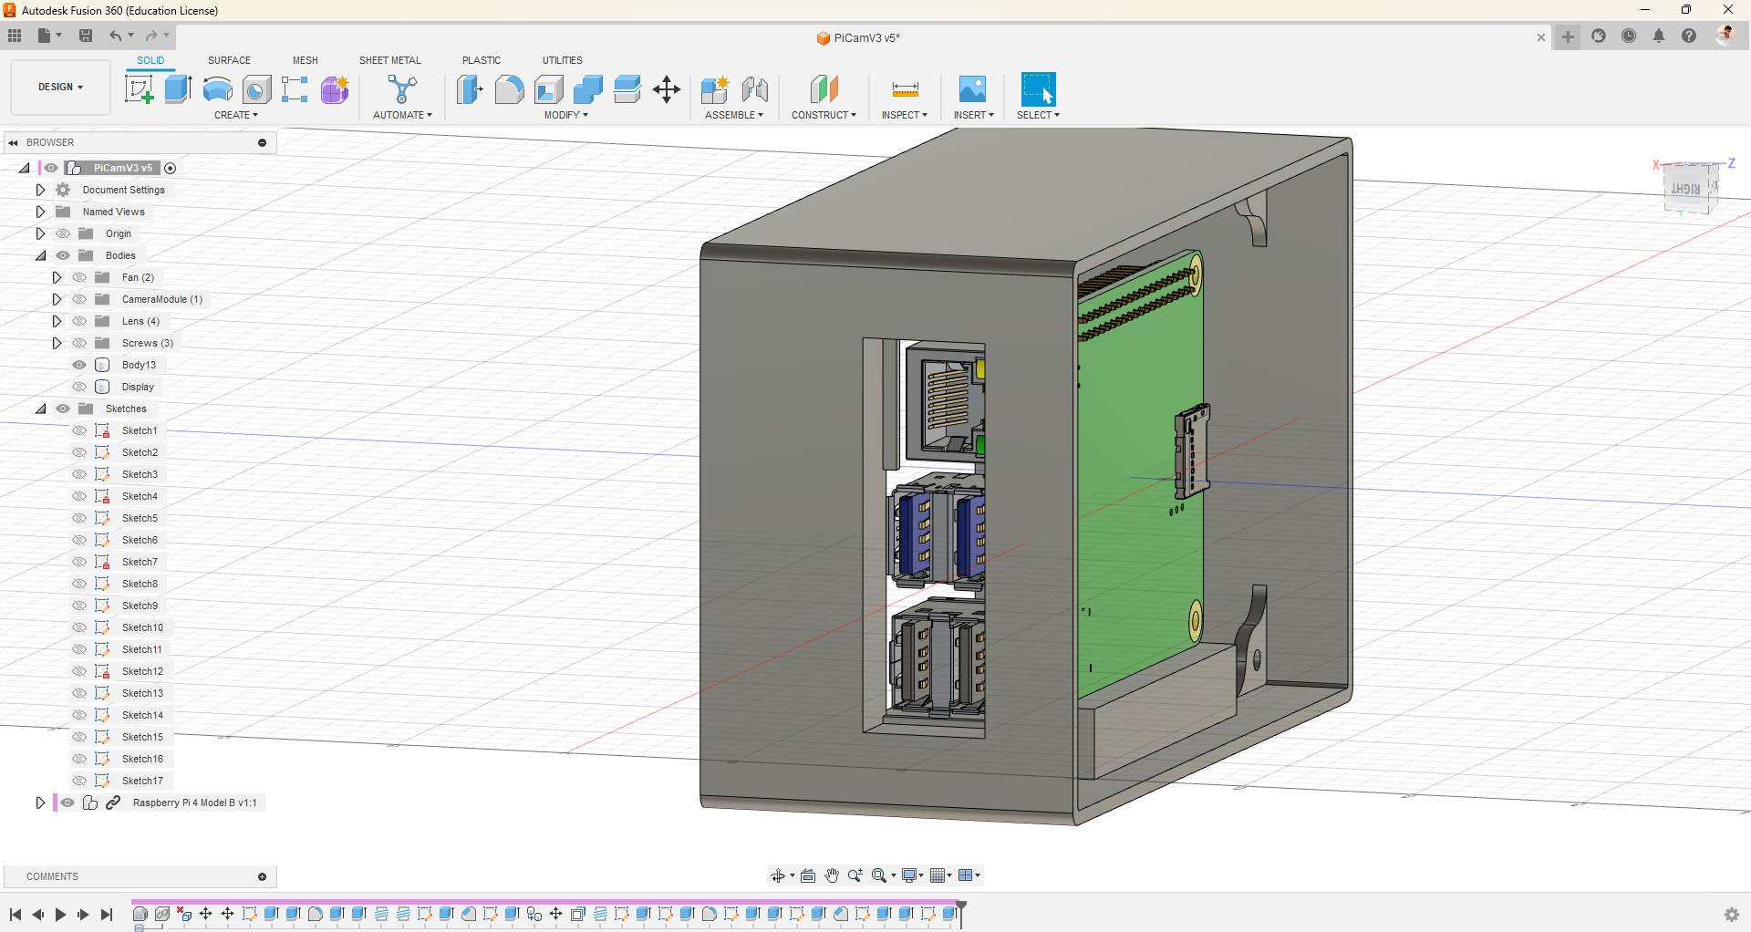Open the Design workspace dropdown
Viewport: 1751px width, 932px height.
[60, 88]
